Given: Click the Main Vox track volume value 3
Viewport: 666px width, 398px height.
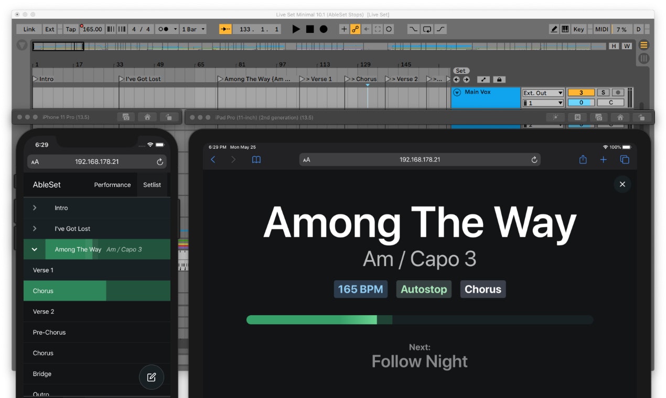Looking at the screenshot, I should (581, 93).
